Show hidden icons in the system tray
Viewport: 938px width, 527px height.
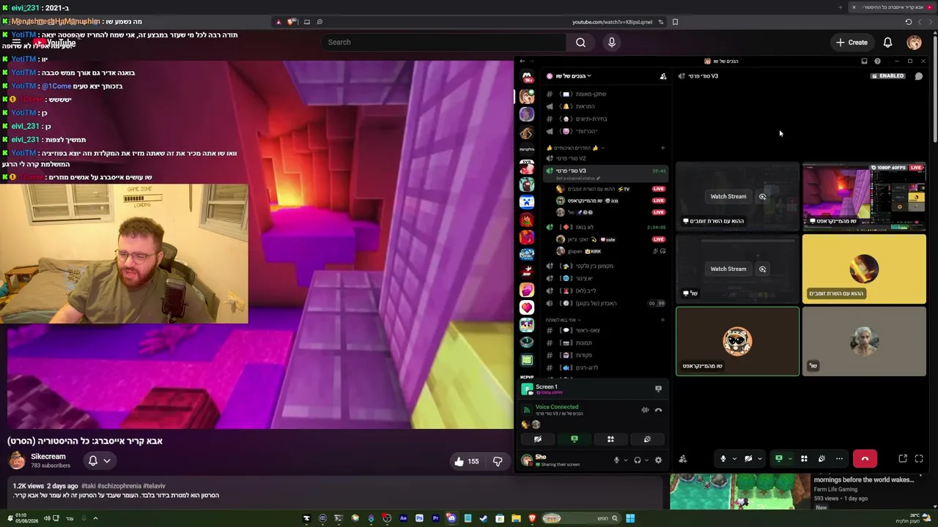pos(95,519)
